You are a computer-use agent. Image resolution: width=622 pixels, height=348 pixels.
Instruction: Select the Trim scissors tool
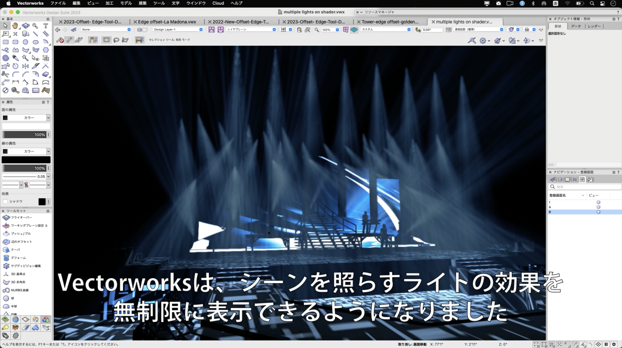pyautogui.click(x=6, y=74)
